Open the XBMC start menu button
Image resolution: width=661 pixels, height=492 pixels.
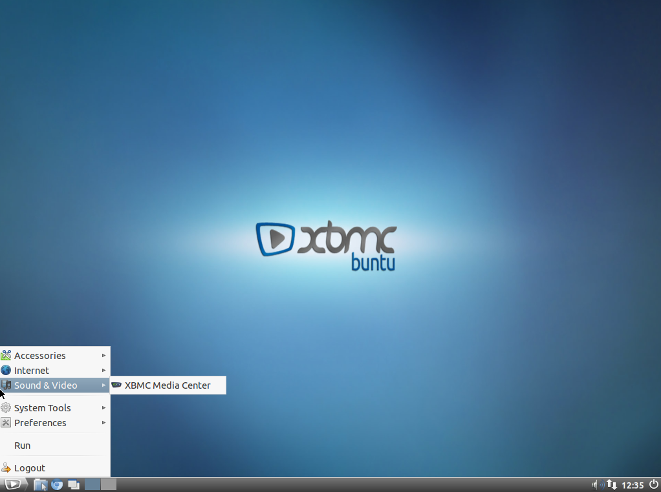point(12,484)
